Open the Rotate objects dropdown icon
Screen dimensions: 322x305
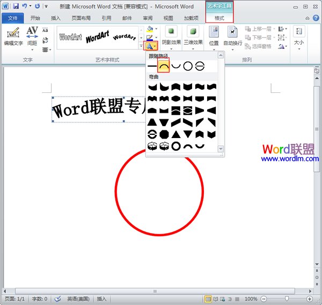click(282, 47)
